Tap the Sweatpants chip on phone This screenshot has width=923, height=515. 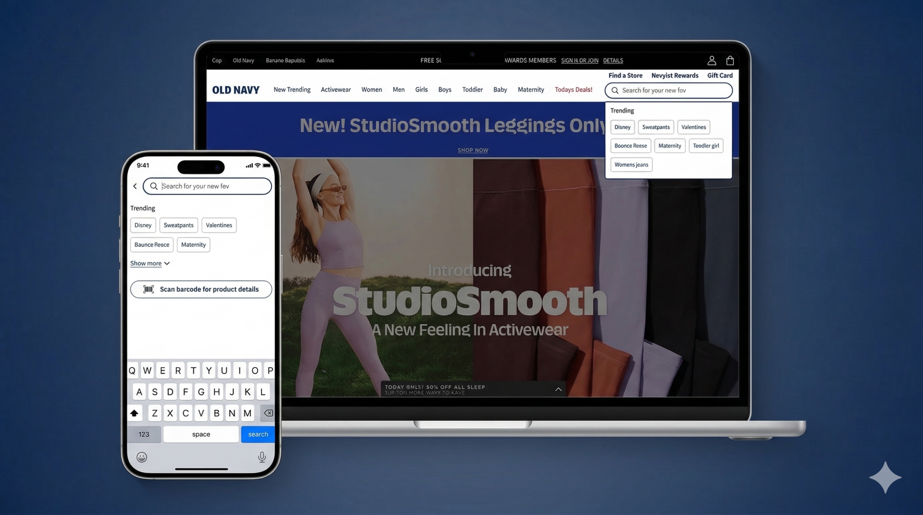(x=178, y=225)
